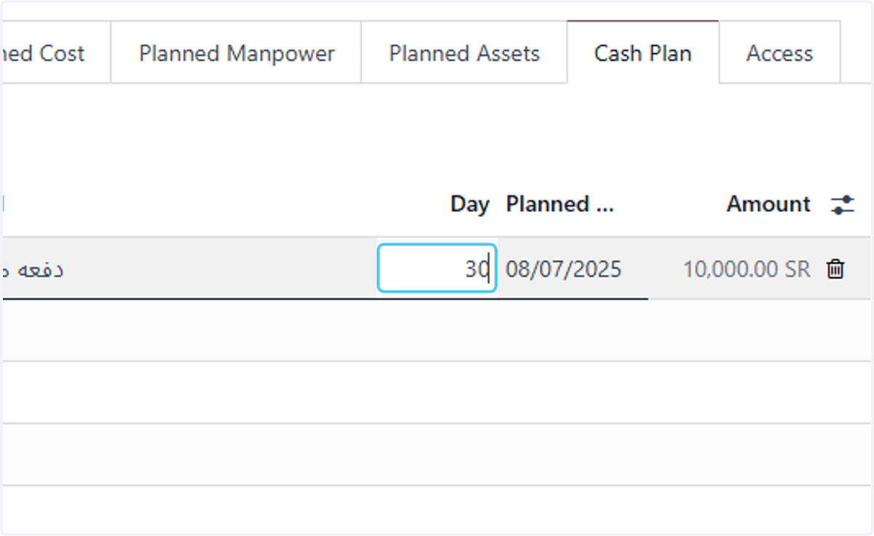This screenshot has width=874, height=536.
Task: Click the empty tab strip beside Access
Action: click(x=856, y=53)
